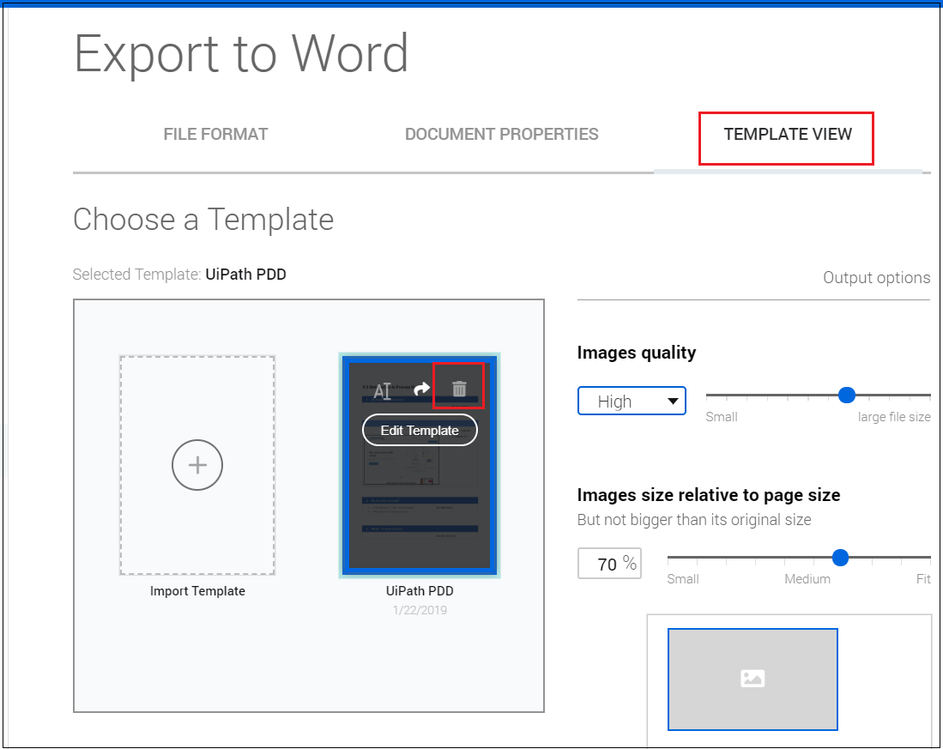Image resolution: width=943 pixels, height=749 pixels.
Task: Switch to the FILE FORMAT tab
Action: click(215, 134)
